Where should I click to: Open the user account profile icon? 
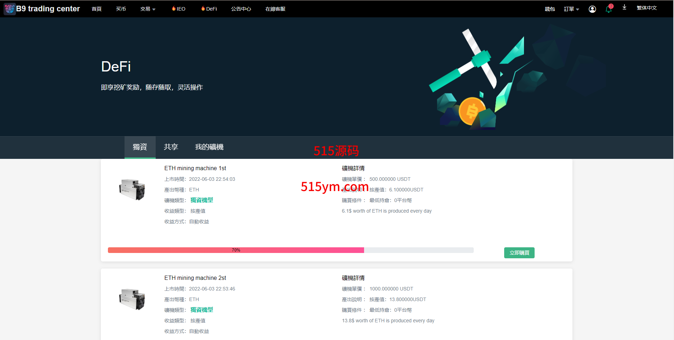pyautogui.click(x=592, y=9)
